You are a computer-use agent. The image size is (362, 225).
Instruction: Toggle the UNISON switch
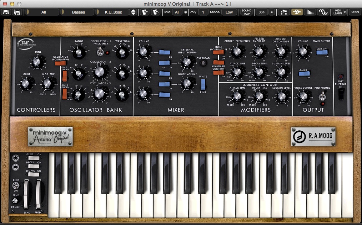[x=322, y=52]
